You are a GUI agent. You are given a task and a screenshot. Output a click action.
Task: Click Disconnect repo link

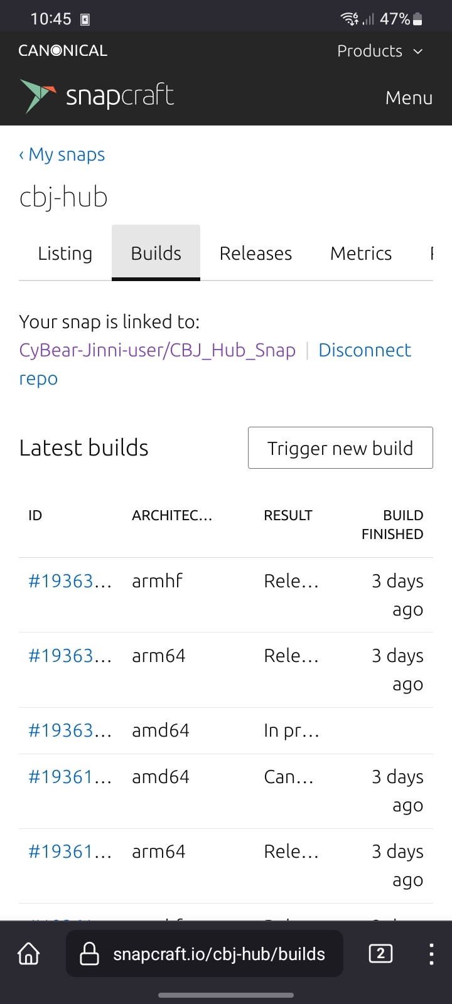click(215, 364)
